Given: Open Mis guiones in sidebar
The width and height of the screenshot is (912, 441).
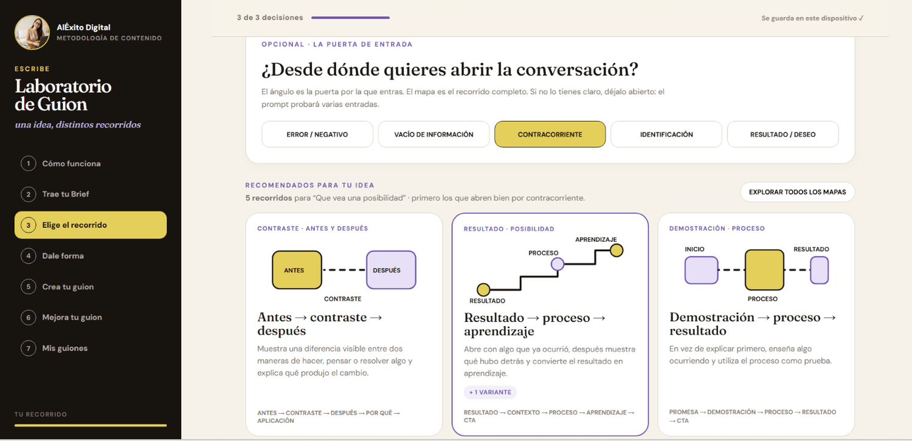Looking at the screenshot, I should (x=91, y=348).
